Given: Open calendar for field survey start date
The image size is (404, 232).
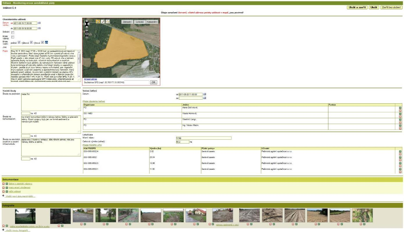Looking at the screenshot, I should click(x=204, y=94).
